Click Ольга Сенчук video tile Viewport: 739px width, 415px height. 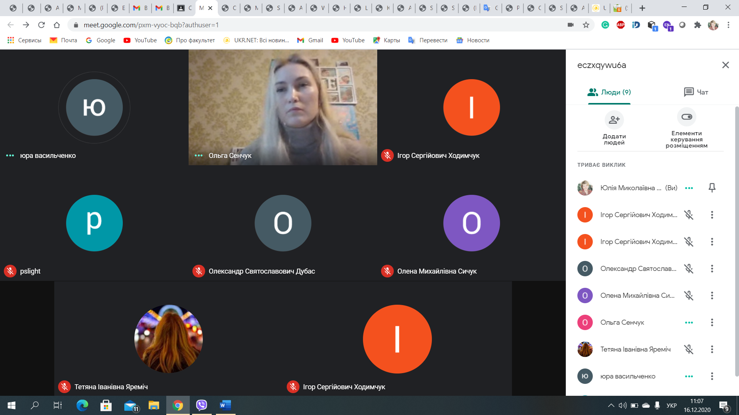click(283, 108)
